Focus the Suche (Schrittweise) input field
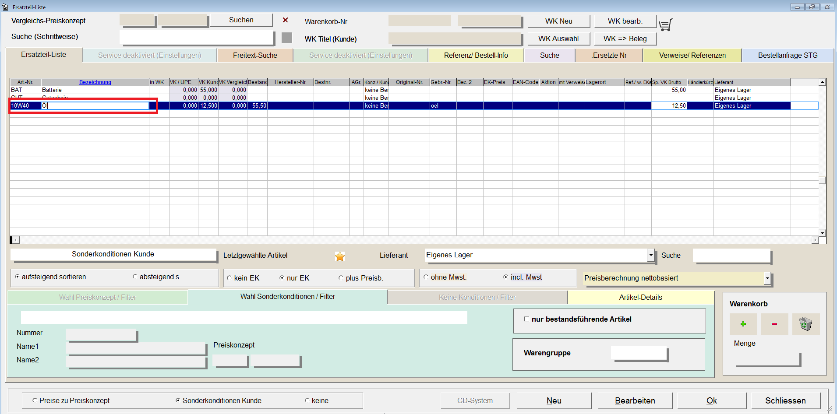The image size is (837, 414). click(x=197, y=37)
